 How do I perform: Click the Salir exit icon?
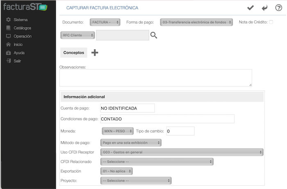(9, 61)
